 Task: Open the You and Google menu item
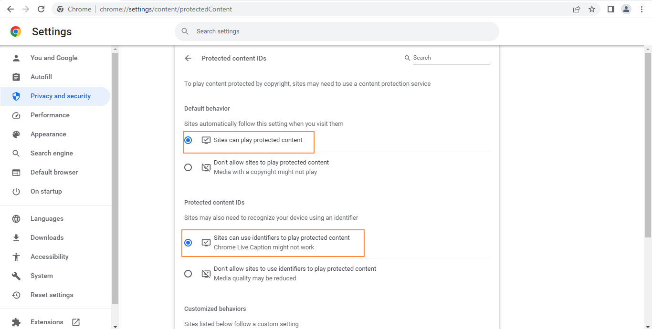(x=54, y=58)
